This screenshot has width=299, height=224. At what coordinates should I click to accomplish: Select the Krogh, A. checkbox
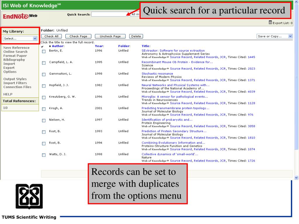44,109
